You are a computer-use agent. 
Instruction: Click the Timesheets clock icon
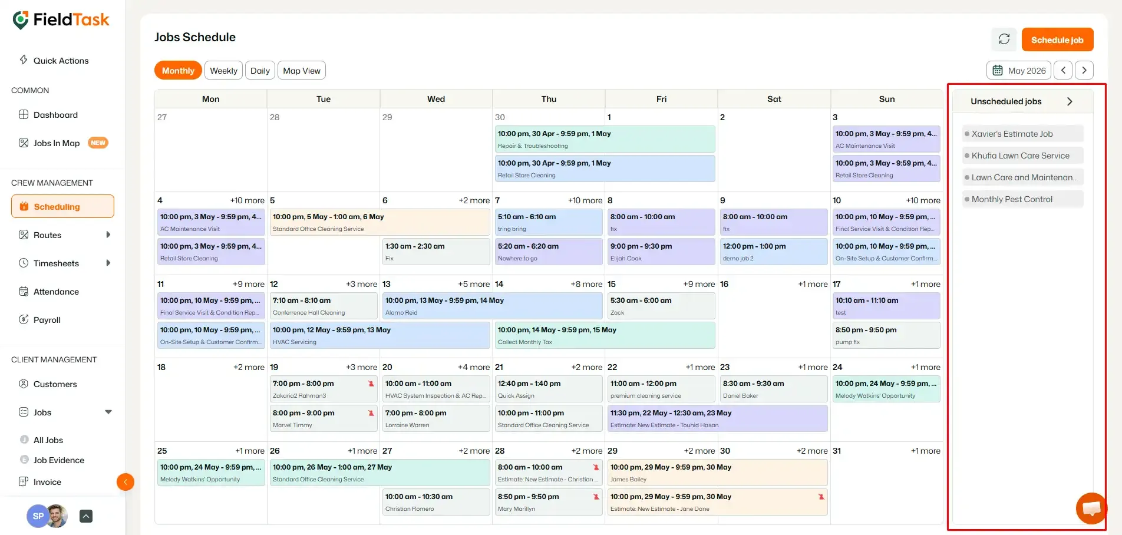[x=24, y=263]
